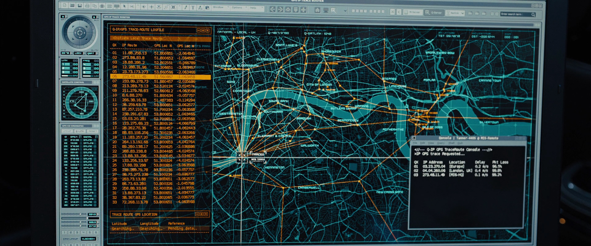The height and width of the screenshot is (246, 591).
Task: Click the forward arrow navigation icon
Action: pos(280,10)
